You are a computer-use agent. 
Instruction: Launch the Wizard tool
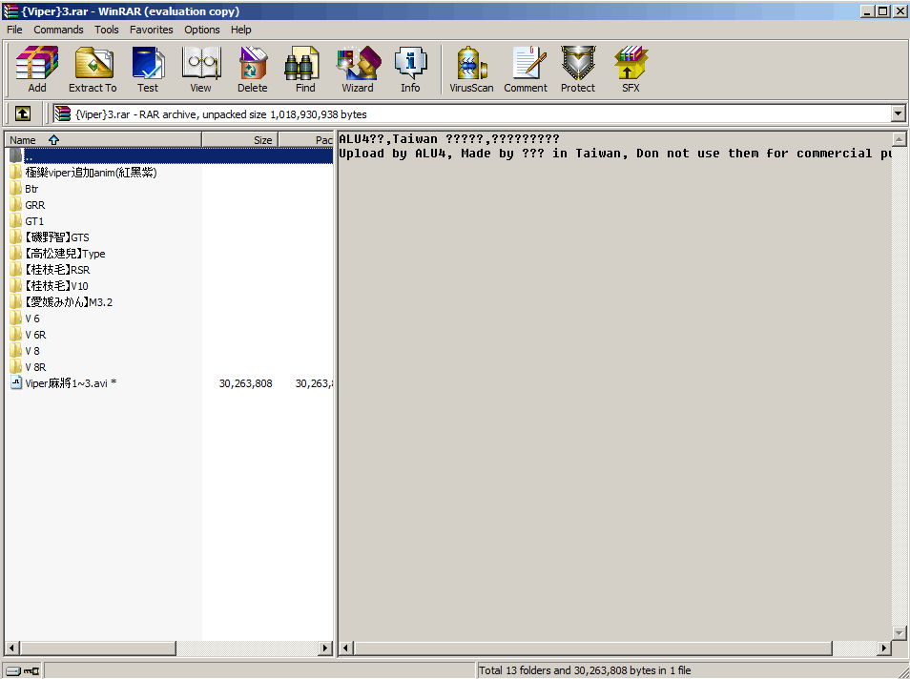coord(358,69)
